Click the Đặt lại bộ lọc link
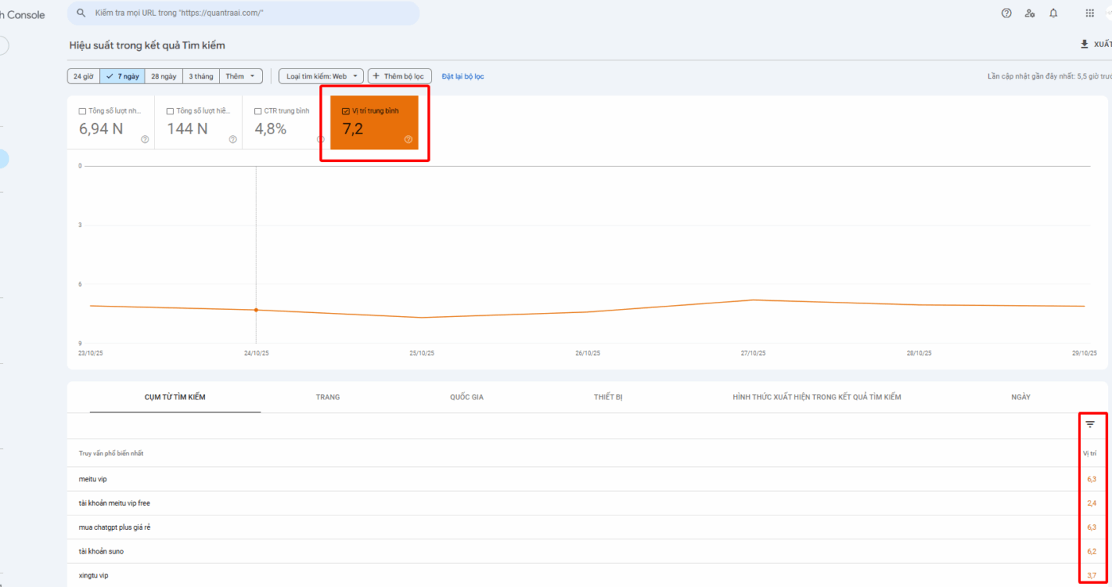This screenshot has width=1112, height=587. coord(463,76)
